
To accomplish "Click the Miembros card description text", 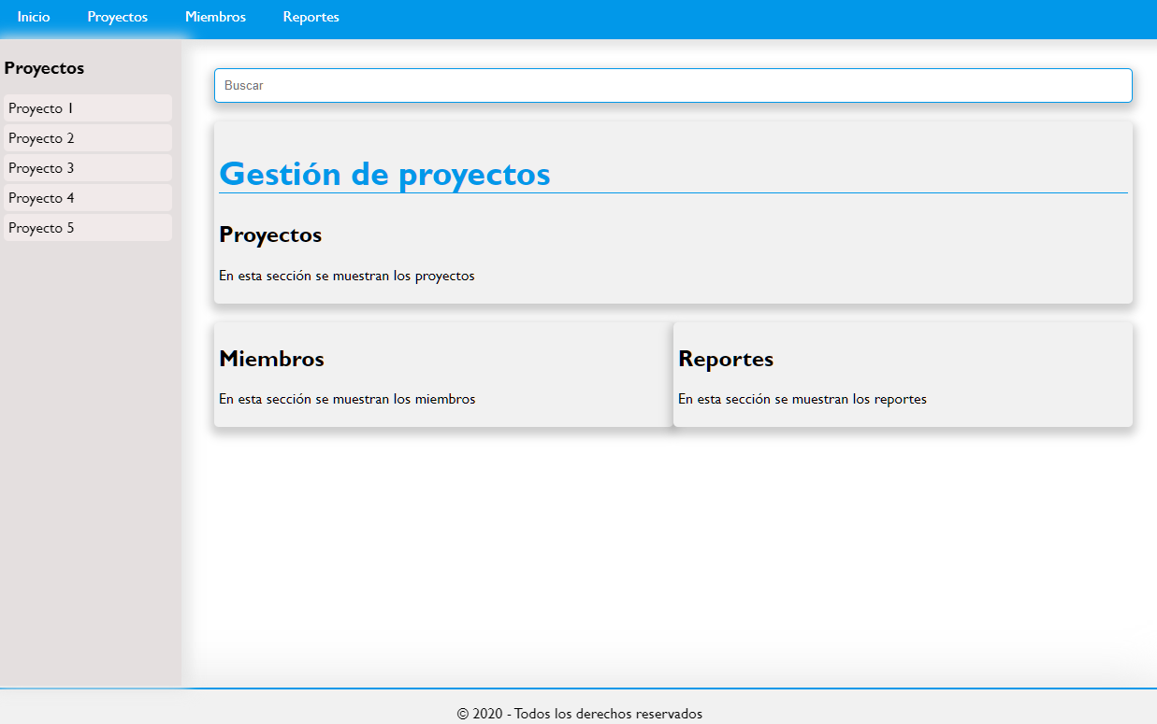I will [346, 399].
